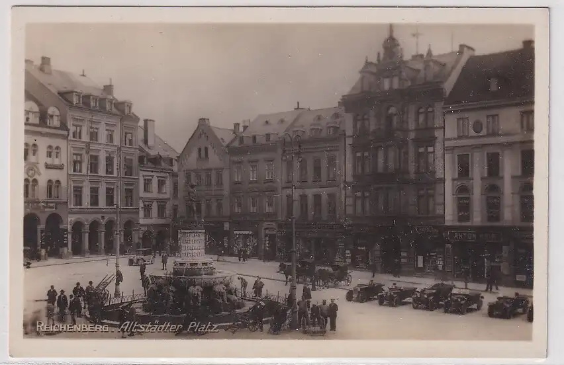Select the shop sign on the right building
The image size is (564, 365).
(x=471, y=236)
